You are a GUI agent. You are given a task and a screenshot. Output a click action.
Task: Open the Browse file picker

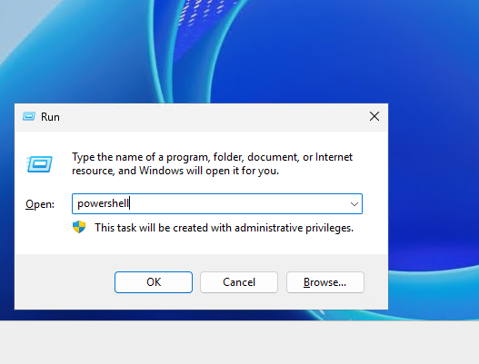tap(325, 282)
